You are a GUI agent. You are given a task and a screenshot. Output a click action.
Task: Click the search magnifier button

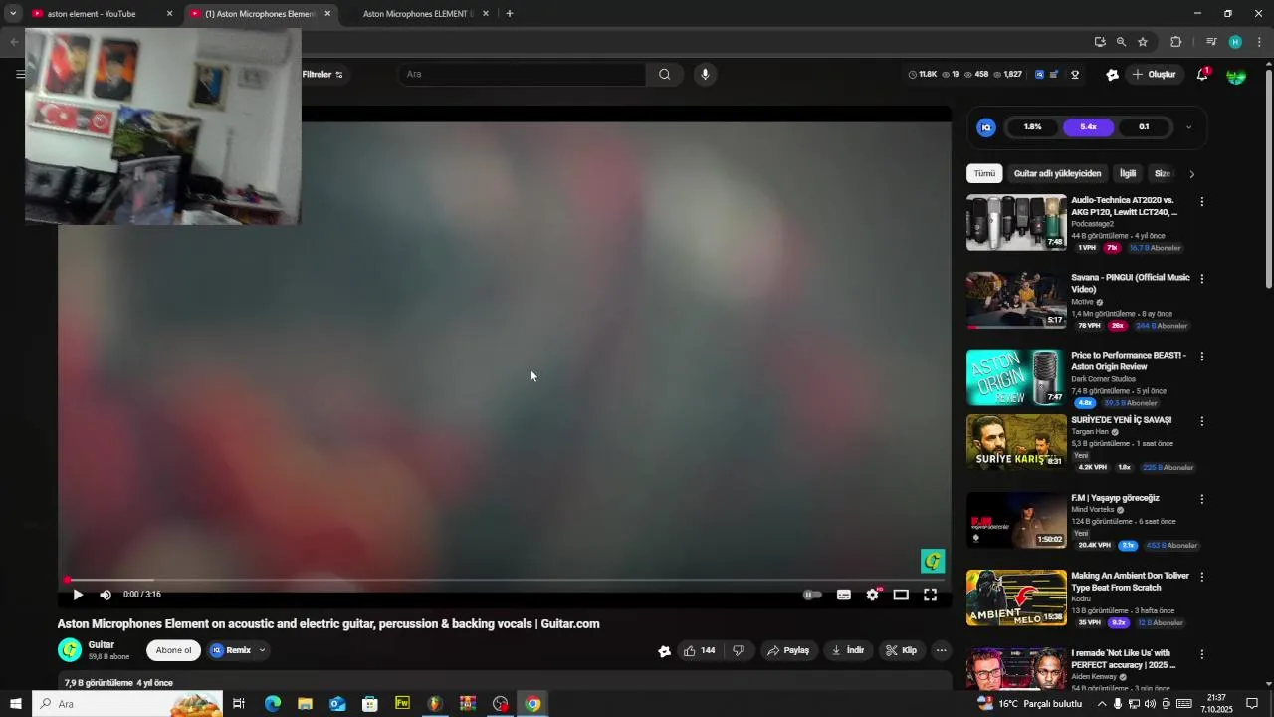(x=664, y=74)
